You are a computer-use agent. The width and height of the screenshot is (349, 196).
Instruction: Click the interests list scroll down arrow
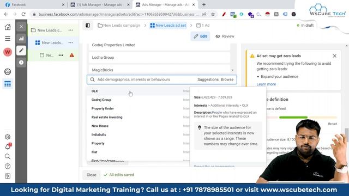coord(233,70)
